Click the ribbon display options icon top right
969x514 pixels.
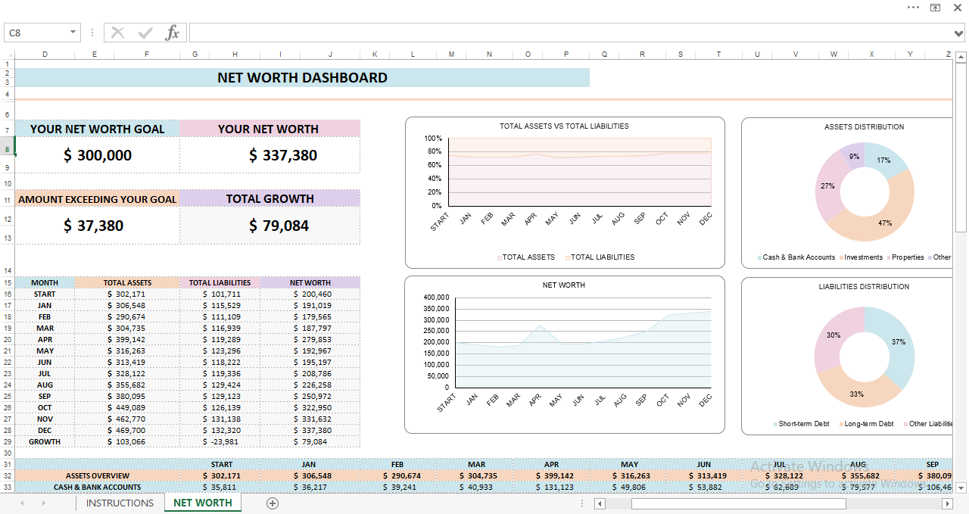click(935, 8)
